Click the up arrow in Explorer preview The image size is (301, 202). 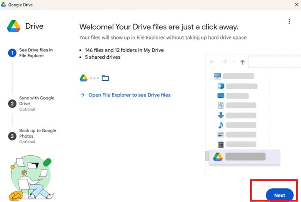(x=243, y=62)
